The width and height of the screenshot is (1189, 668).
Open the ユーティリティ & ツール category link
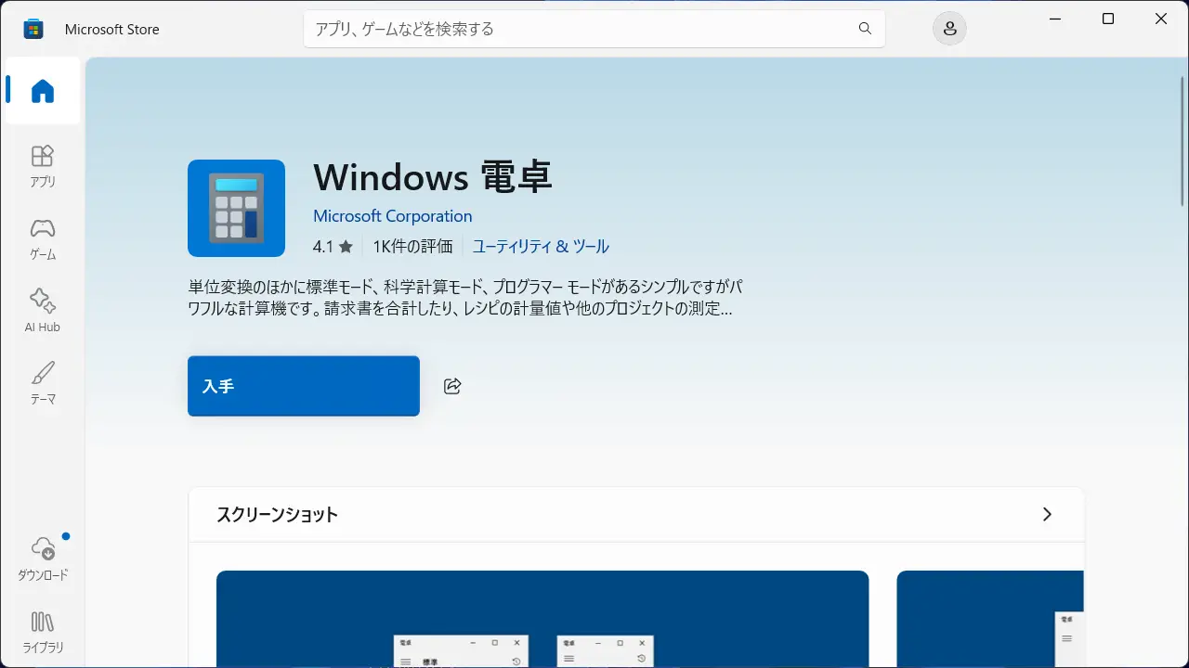pos(541,247)
